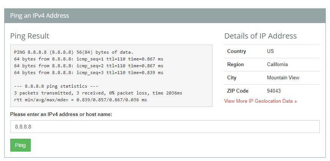
Task: Click the 'City' label cell
Action: click(232, 78)
